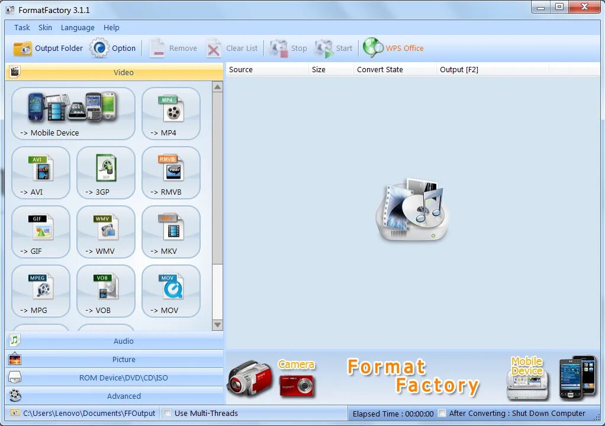Click the Elapsed Time 00:00:00 status text
Image resolution: width=605 pixels, height=426 pixels.
[393, 414]
